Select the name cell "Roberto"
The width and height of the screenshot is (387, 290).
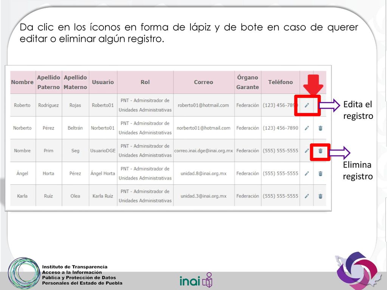pyautogui.click(x=22, y=105)
